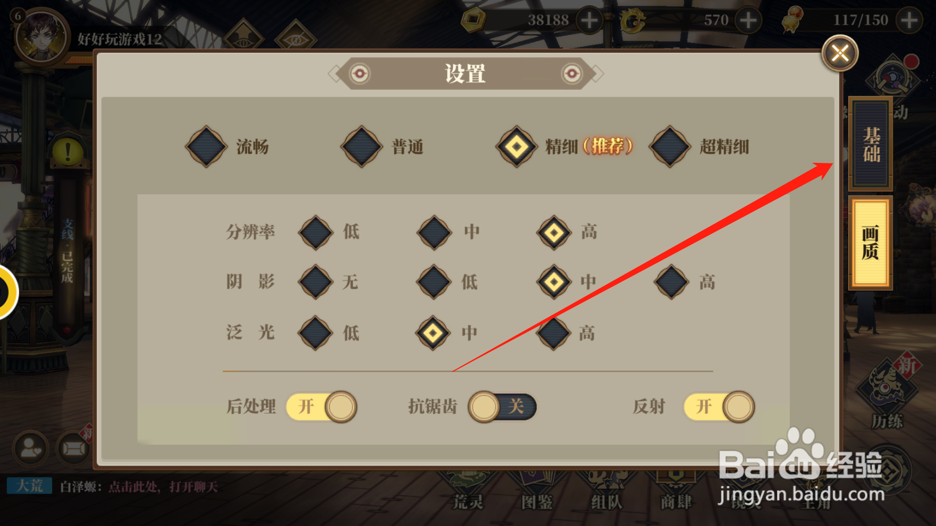Viewport: 936px width, 526px height.
Task: Close the settings dialog with X
Action: pos(840,53)
